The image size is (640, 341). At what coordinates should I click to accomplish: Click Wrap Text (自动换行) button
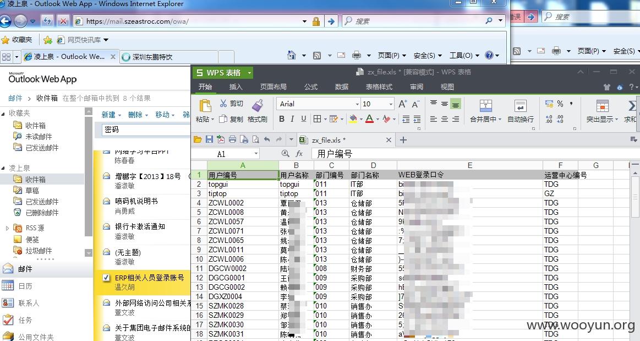click(x=521, y=111)
